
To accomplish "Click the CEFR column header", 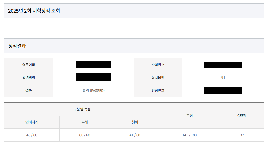I will (x=242, y=116).
